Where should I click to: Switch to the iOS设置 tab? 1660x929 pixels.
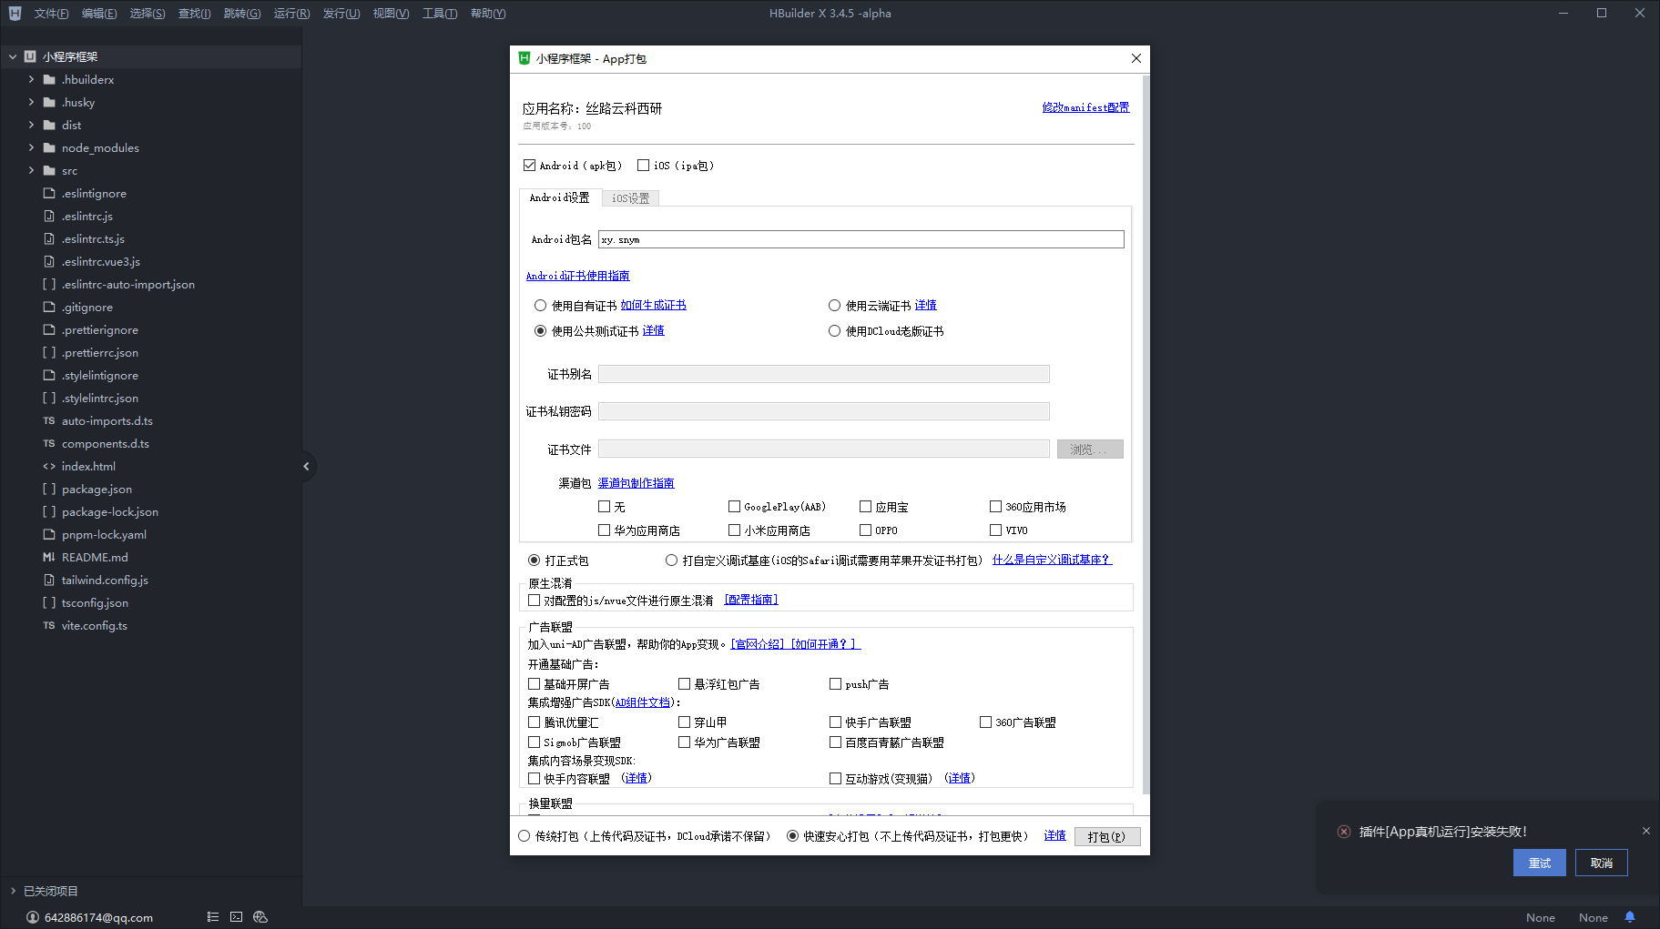click(x=630, y=198)
